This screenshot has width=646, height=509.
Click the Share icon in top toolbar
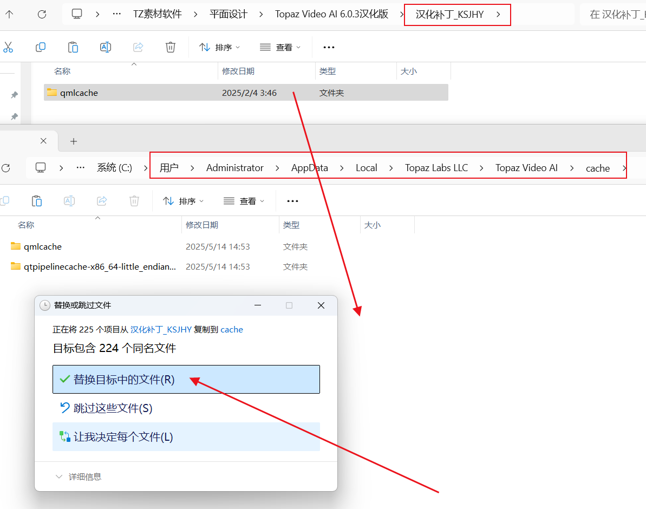click(138, 47)
